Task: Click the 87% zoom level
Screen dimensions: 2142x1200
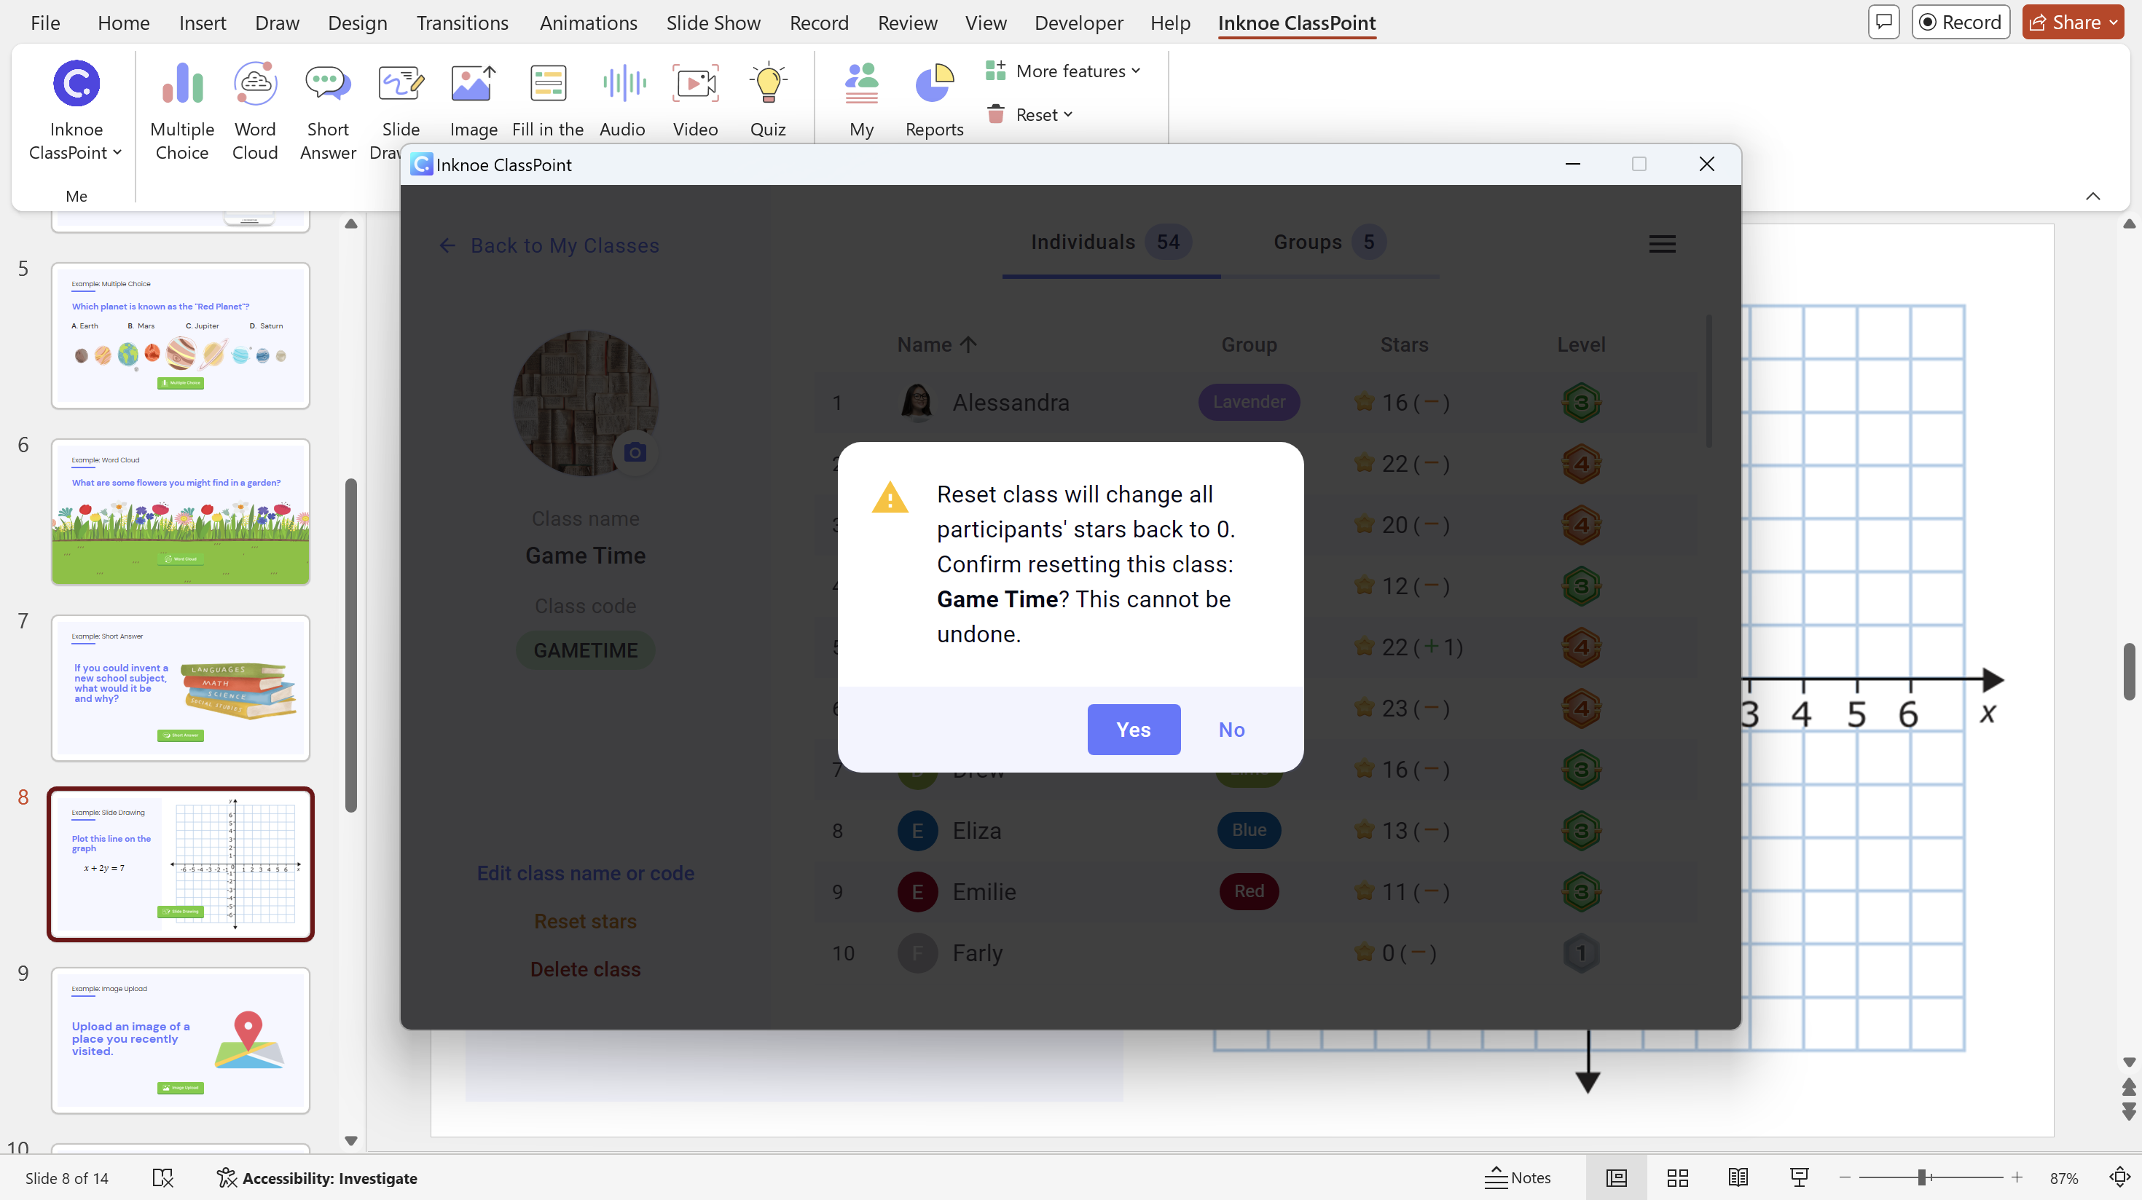Action: [2064, 1177]
